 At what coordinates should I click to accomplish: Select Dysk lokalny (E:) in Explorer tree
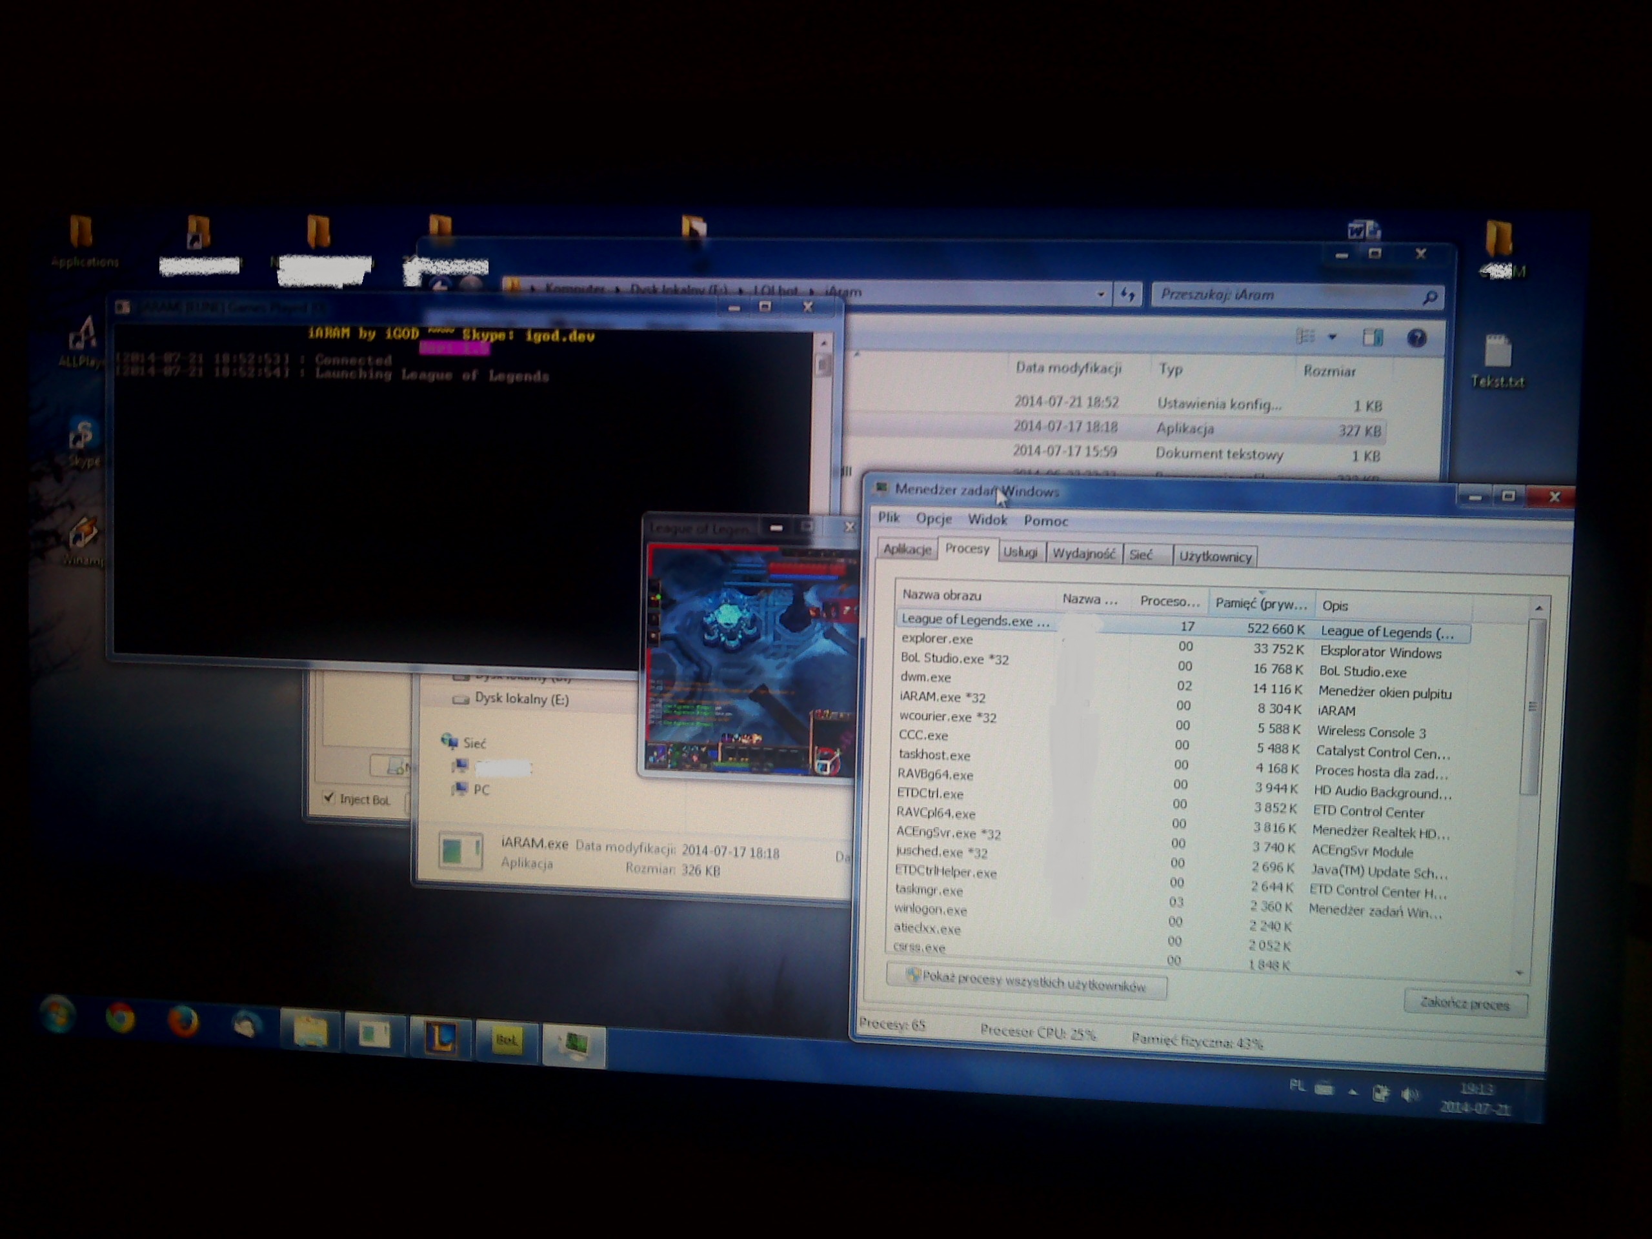click(x=521, y=699)
